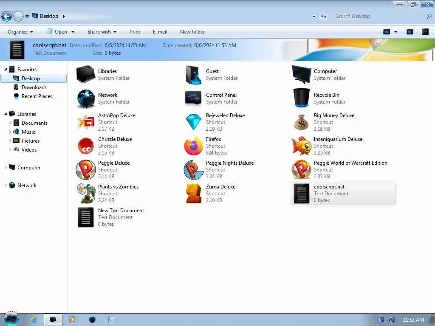
Task: Click Open in the toolbar
Action: click(x=57, y=32)
